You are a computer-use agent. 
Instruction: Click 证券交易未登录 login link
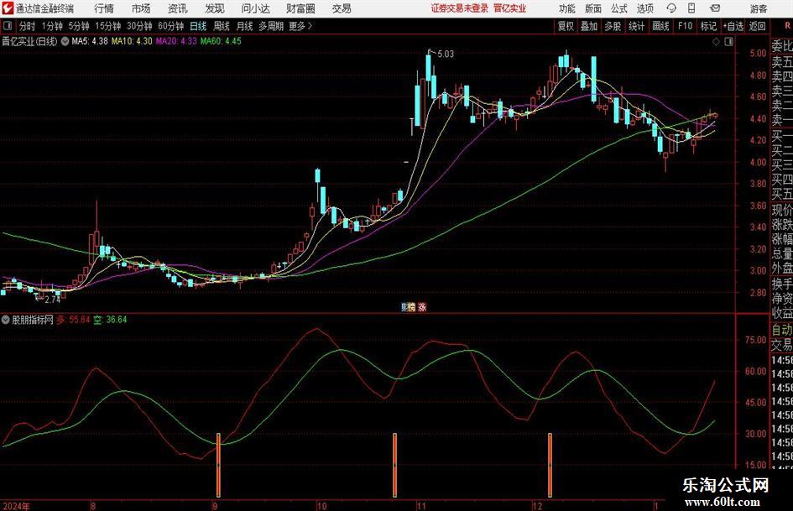pos(460,8)
